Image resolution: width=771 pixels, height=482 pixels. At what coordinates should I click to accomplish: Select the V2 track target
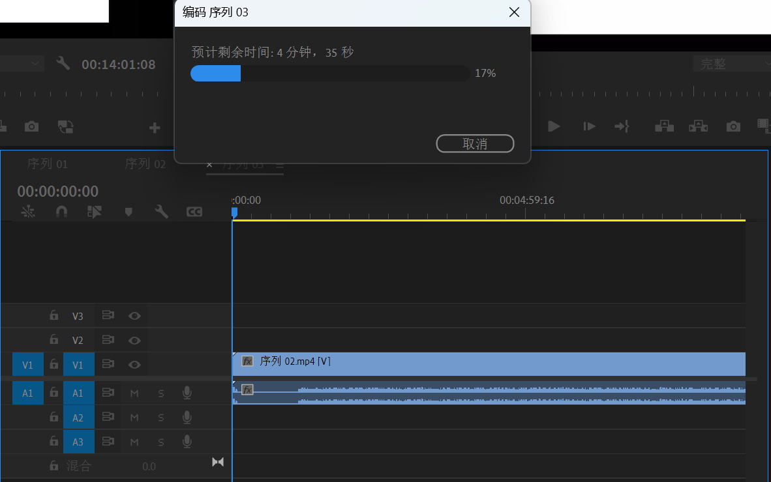point(78,340)
